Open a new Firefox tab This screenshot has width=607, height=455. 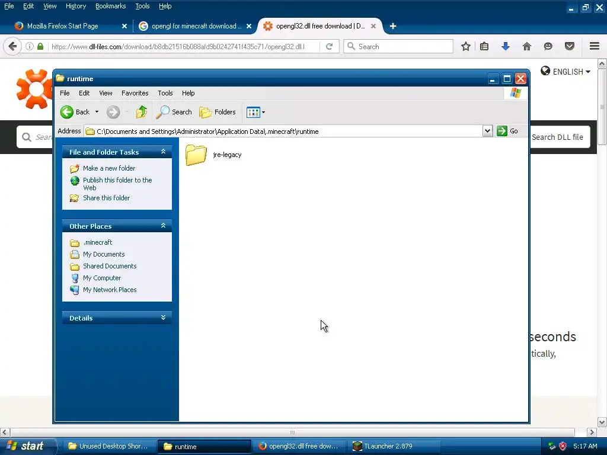tap(393, 26)
